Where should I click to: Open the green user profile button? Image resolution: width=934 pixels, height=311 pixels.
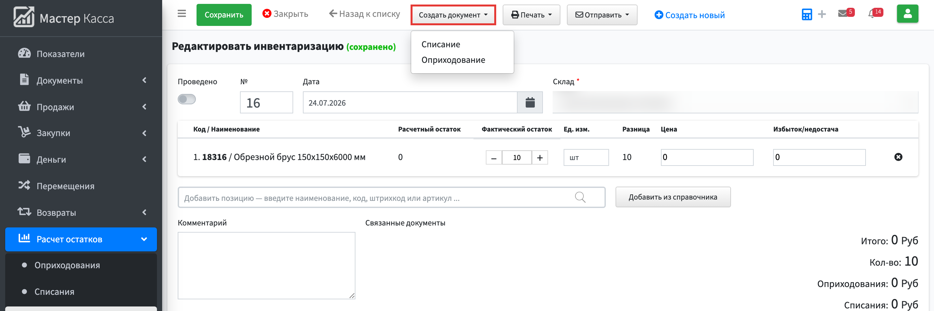(907, 14)
